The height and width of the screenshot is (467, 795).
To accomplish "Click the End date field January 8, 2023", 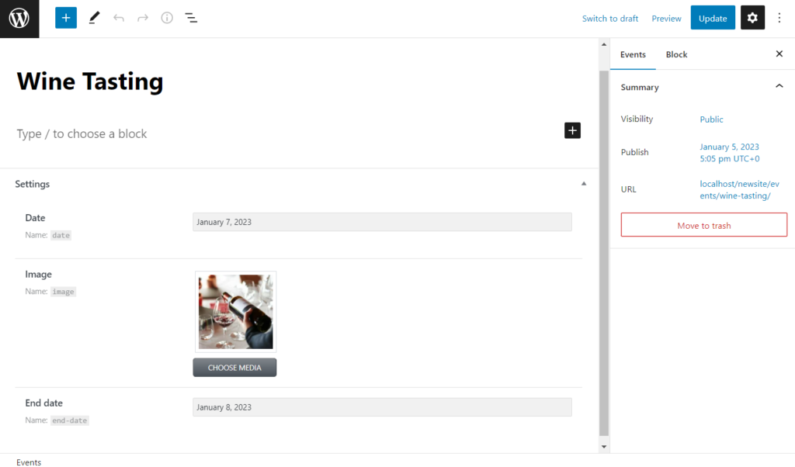I will pos(382,407).
